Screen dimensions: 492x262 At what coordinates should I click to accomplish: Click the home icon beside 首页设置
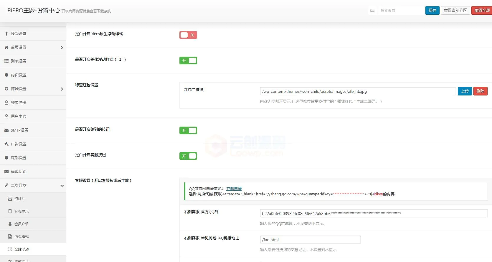coord(6,47)
